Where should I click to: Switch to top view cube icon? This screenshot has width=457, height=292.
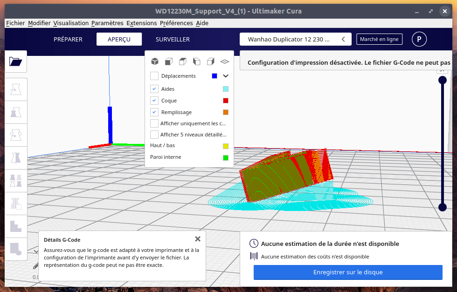183,61
